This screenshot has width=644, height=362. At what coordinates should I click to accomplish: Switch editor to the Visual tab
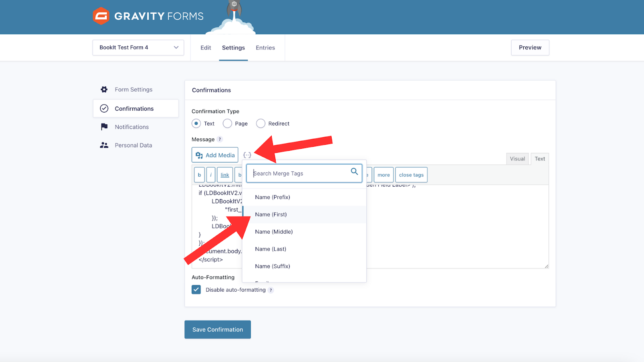click(517, 159)
